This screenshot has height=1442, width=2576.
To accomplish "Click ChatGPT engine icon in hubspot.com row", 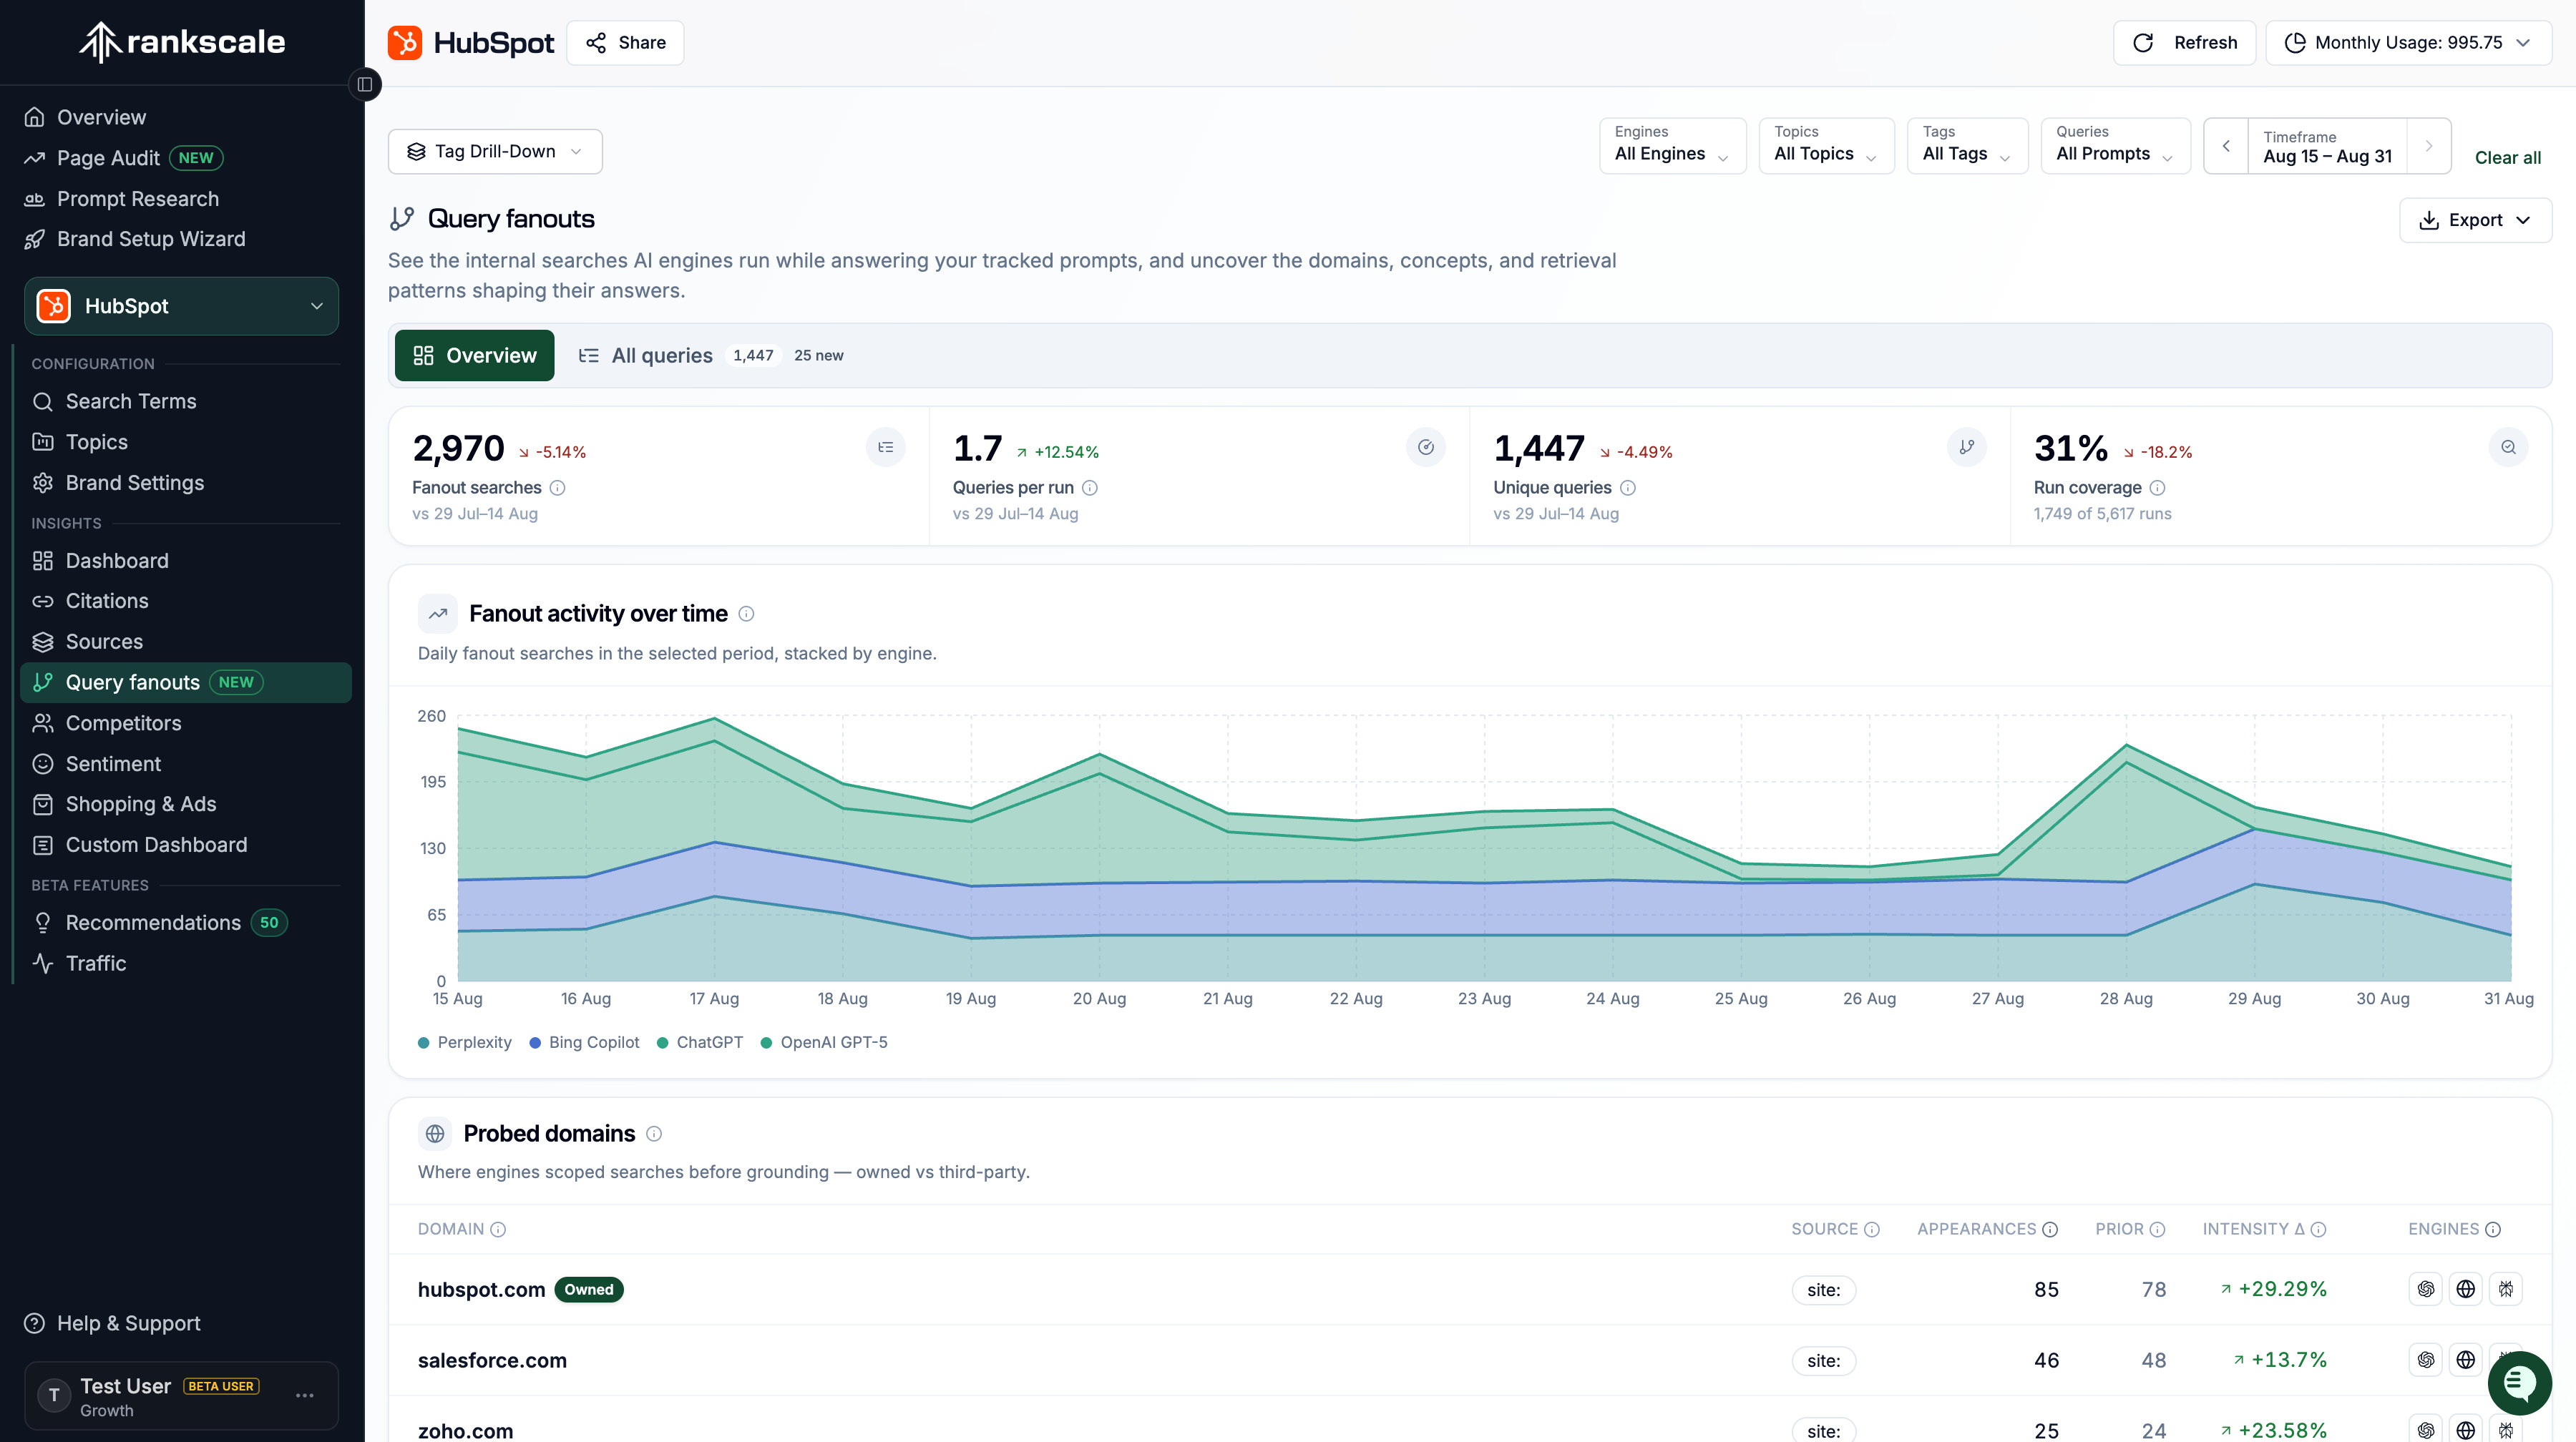I will (x=2426, y=1289).
